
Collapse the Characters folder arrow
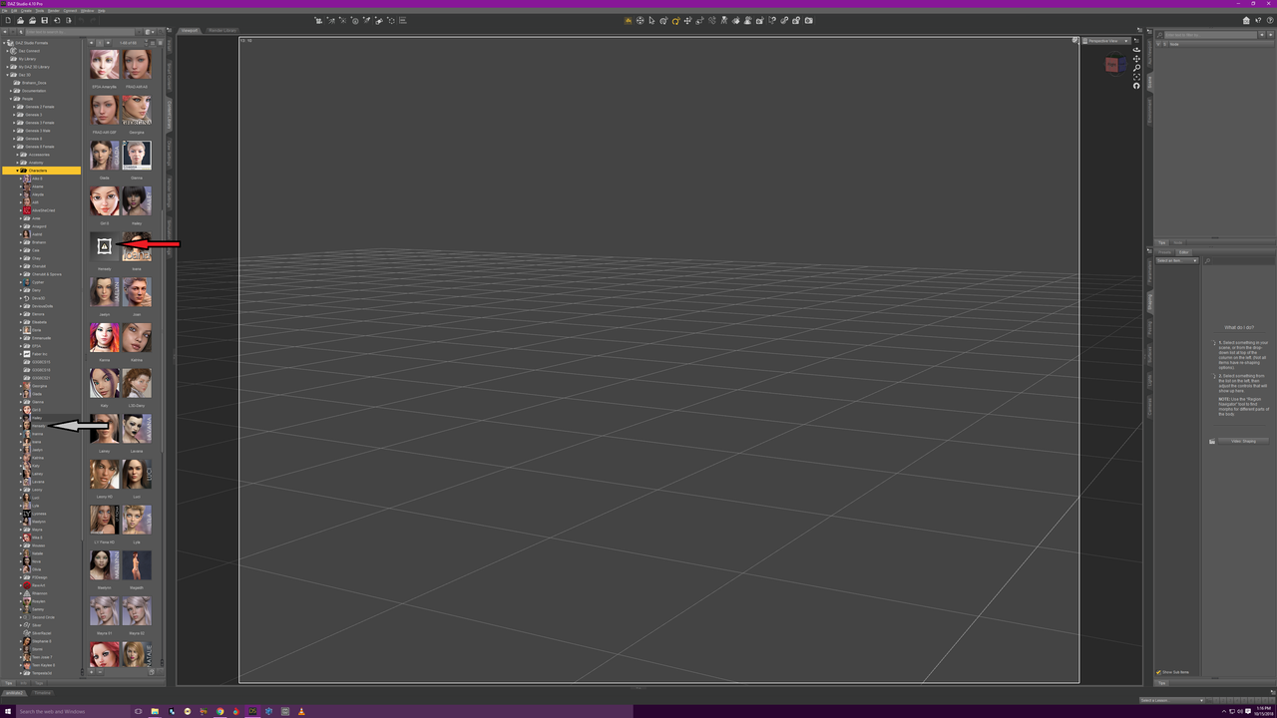[x=17, y=171]
